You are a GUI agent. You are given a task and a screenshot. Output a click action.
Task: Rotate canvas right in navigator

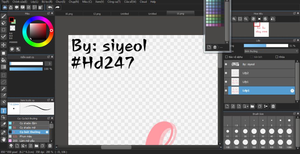pyautogui.click(x=265, y=19)
